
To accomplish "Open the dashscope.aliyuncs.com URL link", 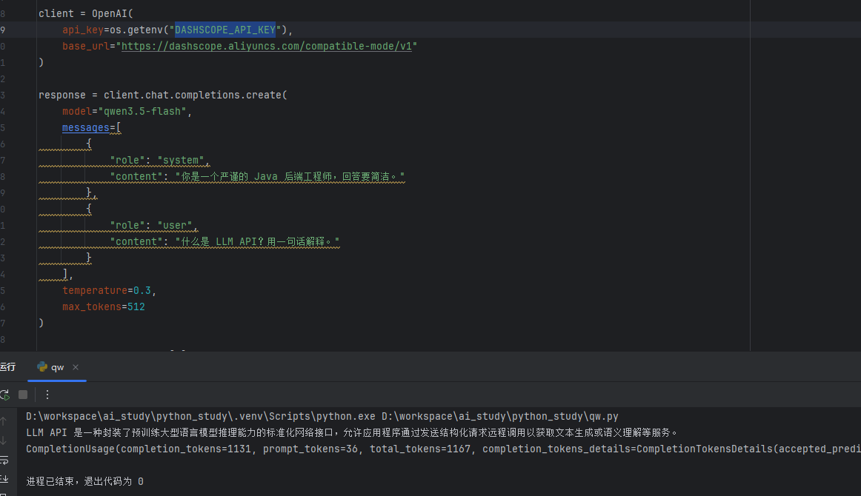I will click(x=266, y=46).
